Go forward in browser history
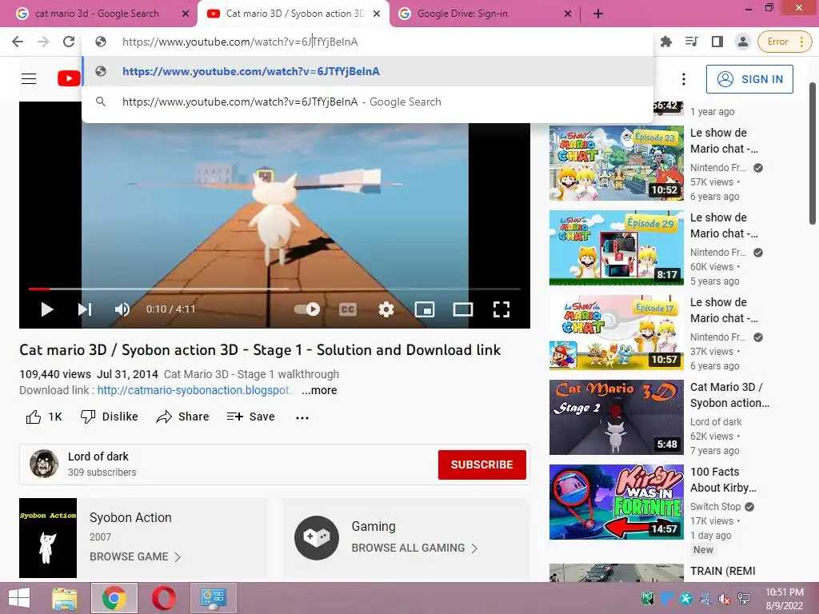 point(43,42)
